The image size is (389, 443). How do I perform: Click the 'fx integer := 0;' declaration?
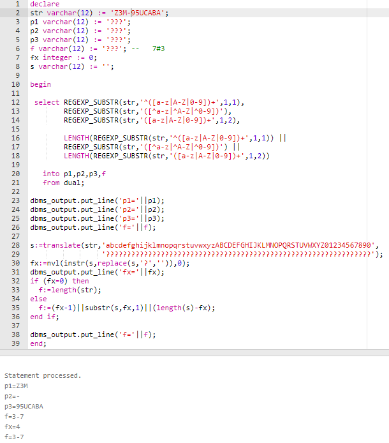62,57
